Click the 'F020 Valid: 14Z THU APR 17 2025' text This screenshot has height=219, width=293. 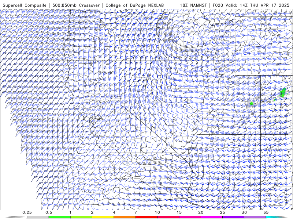(x=251, y=5)
